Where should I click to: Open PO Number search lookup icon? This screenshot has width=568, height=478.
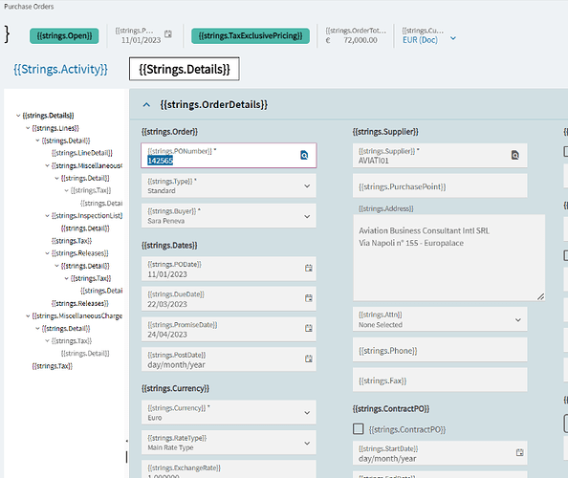click(304, 155)
